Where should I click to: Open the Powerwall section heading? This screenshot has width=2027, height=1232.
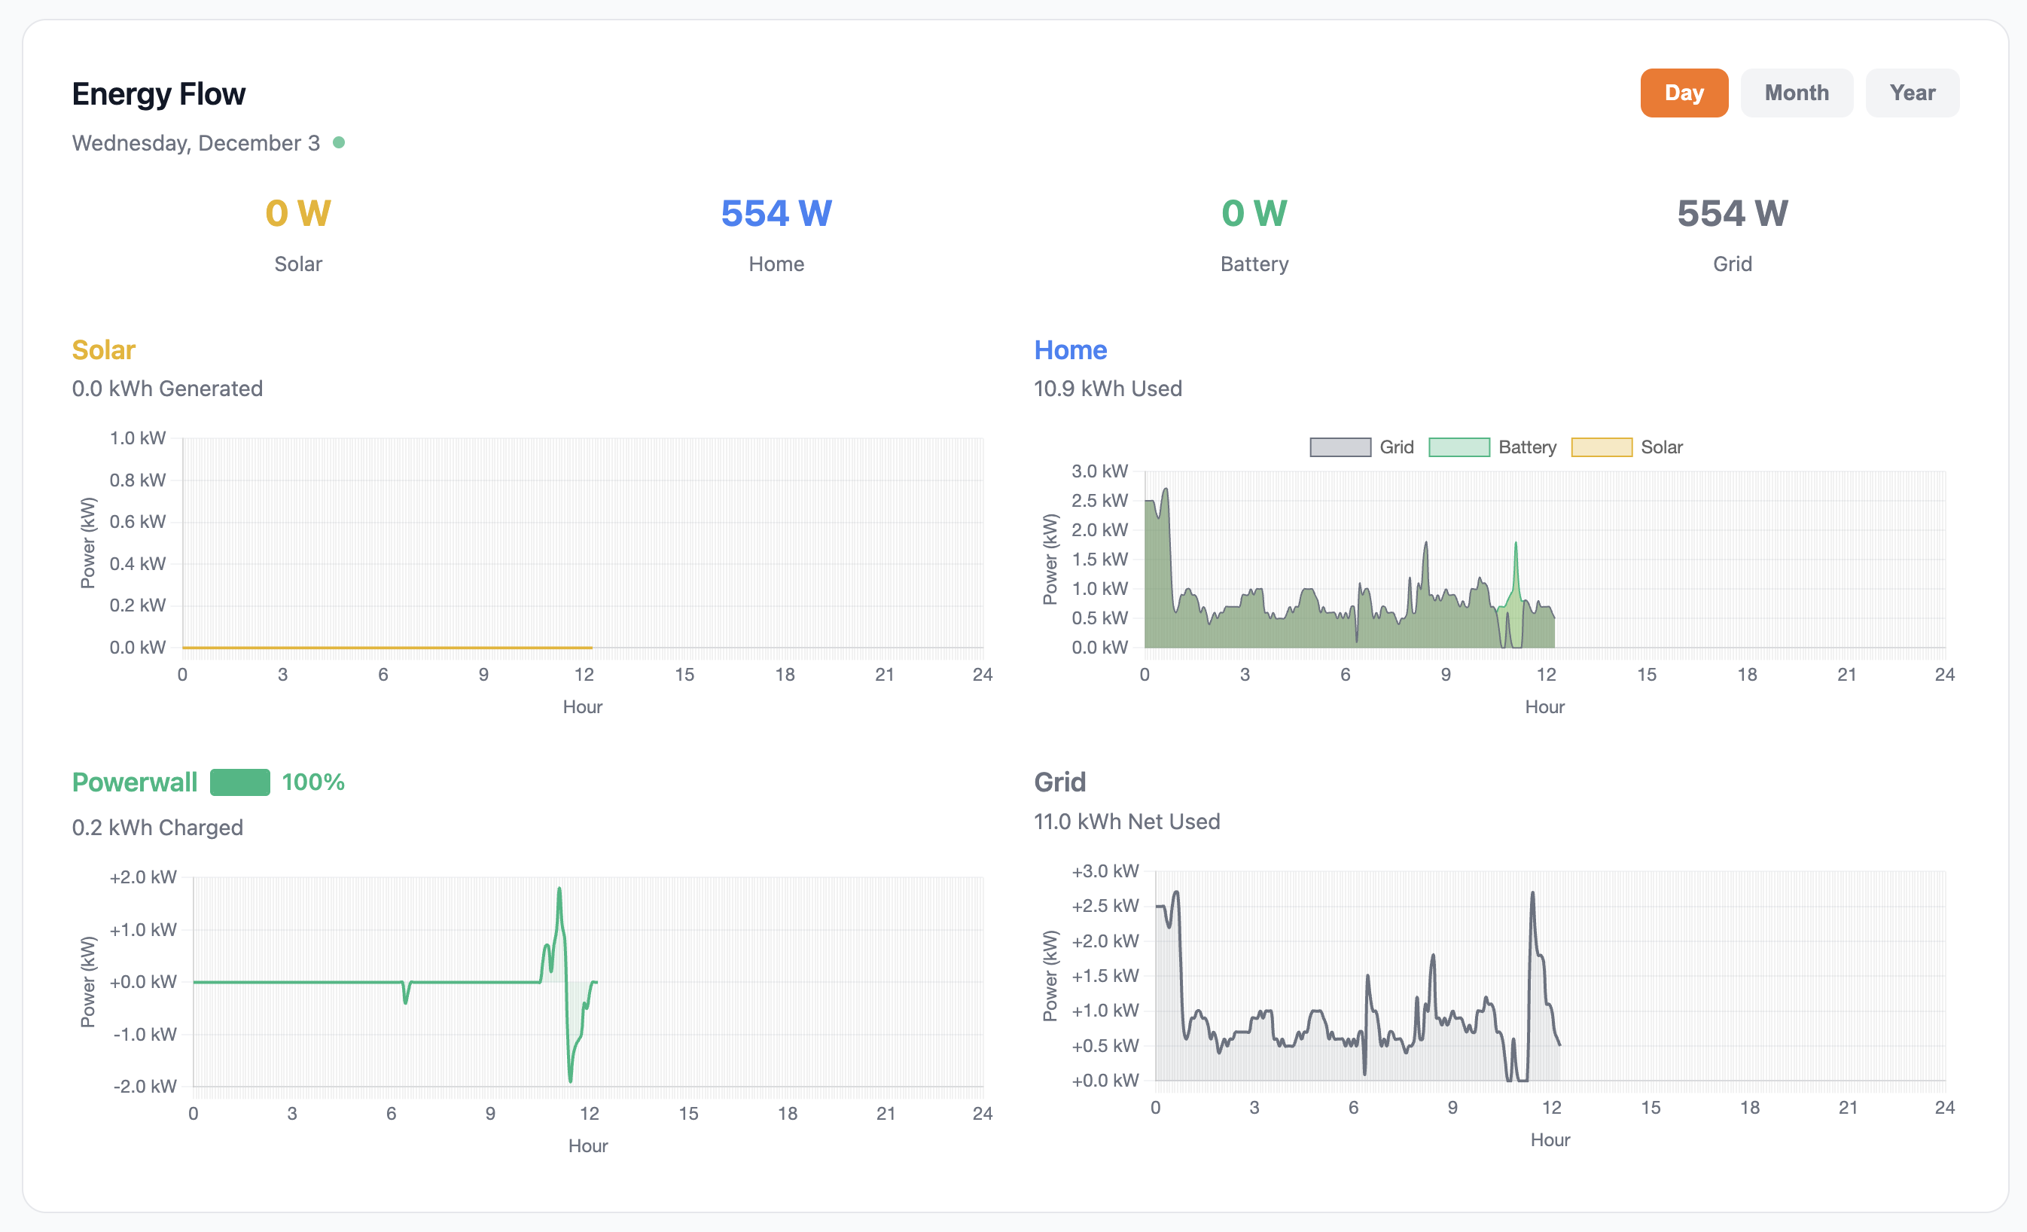click(134, 782)
